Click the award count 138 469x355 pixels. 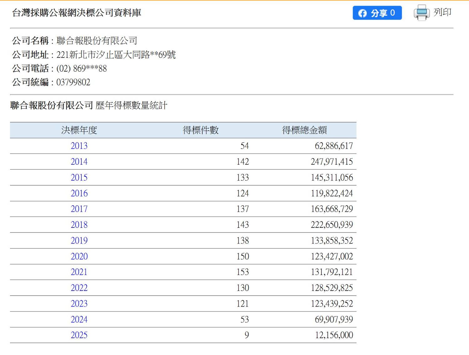[243, 240]
